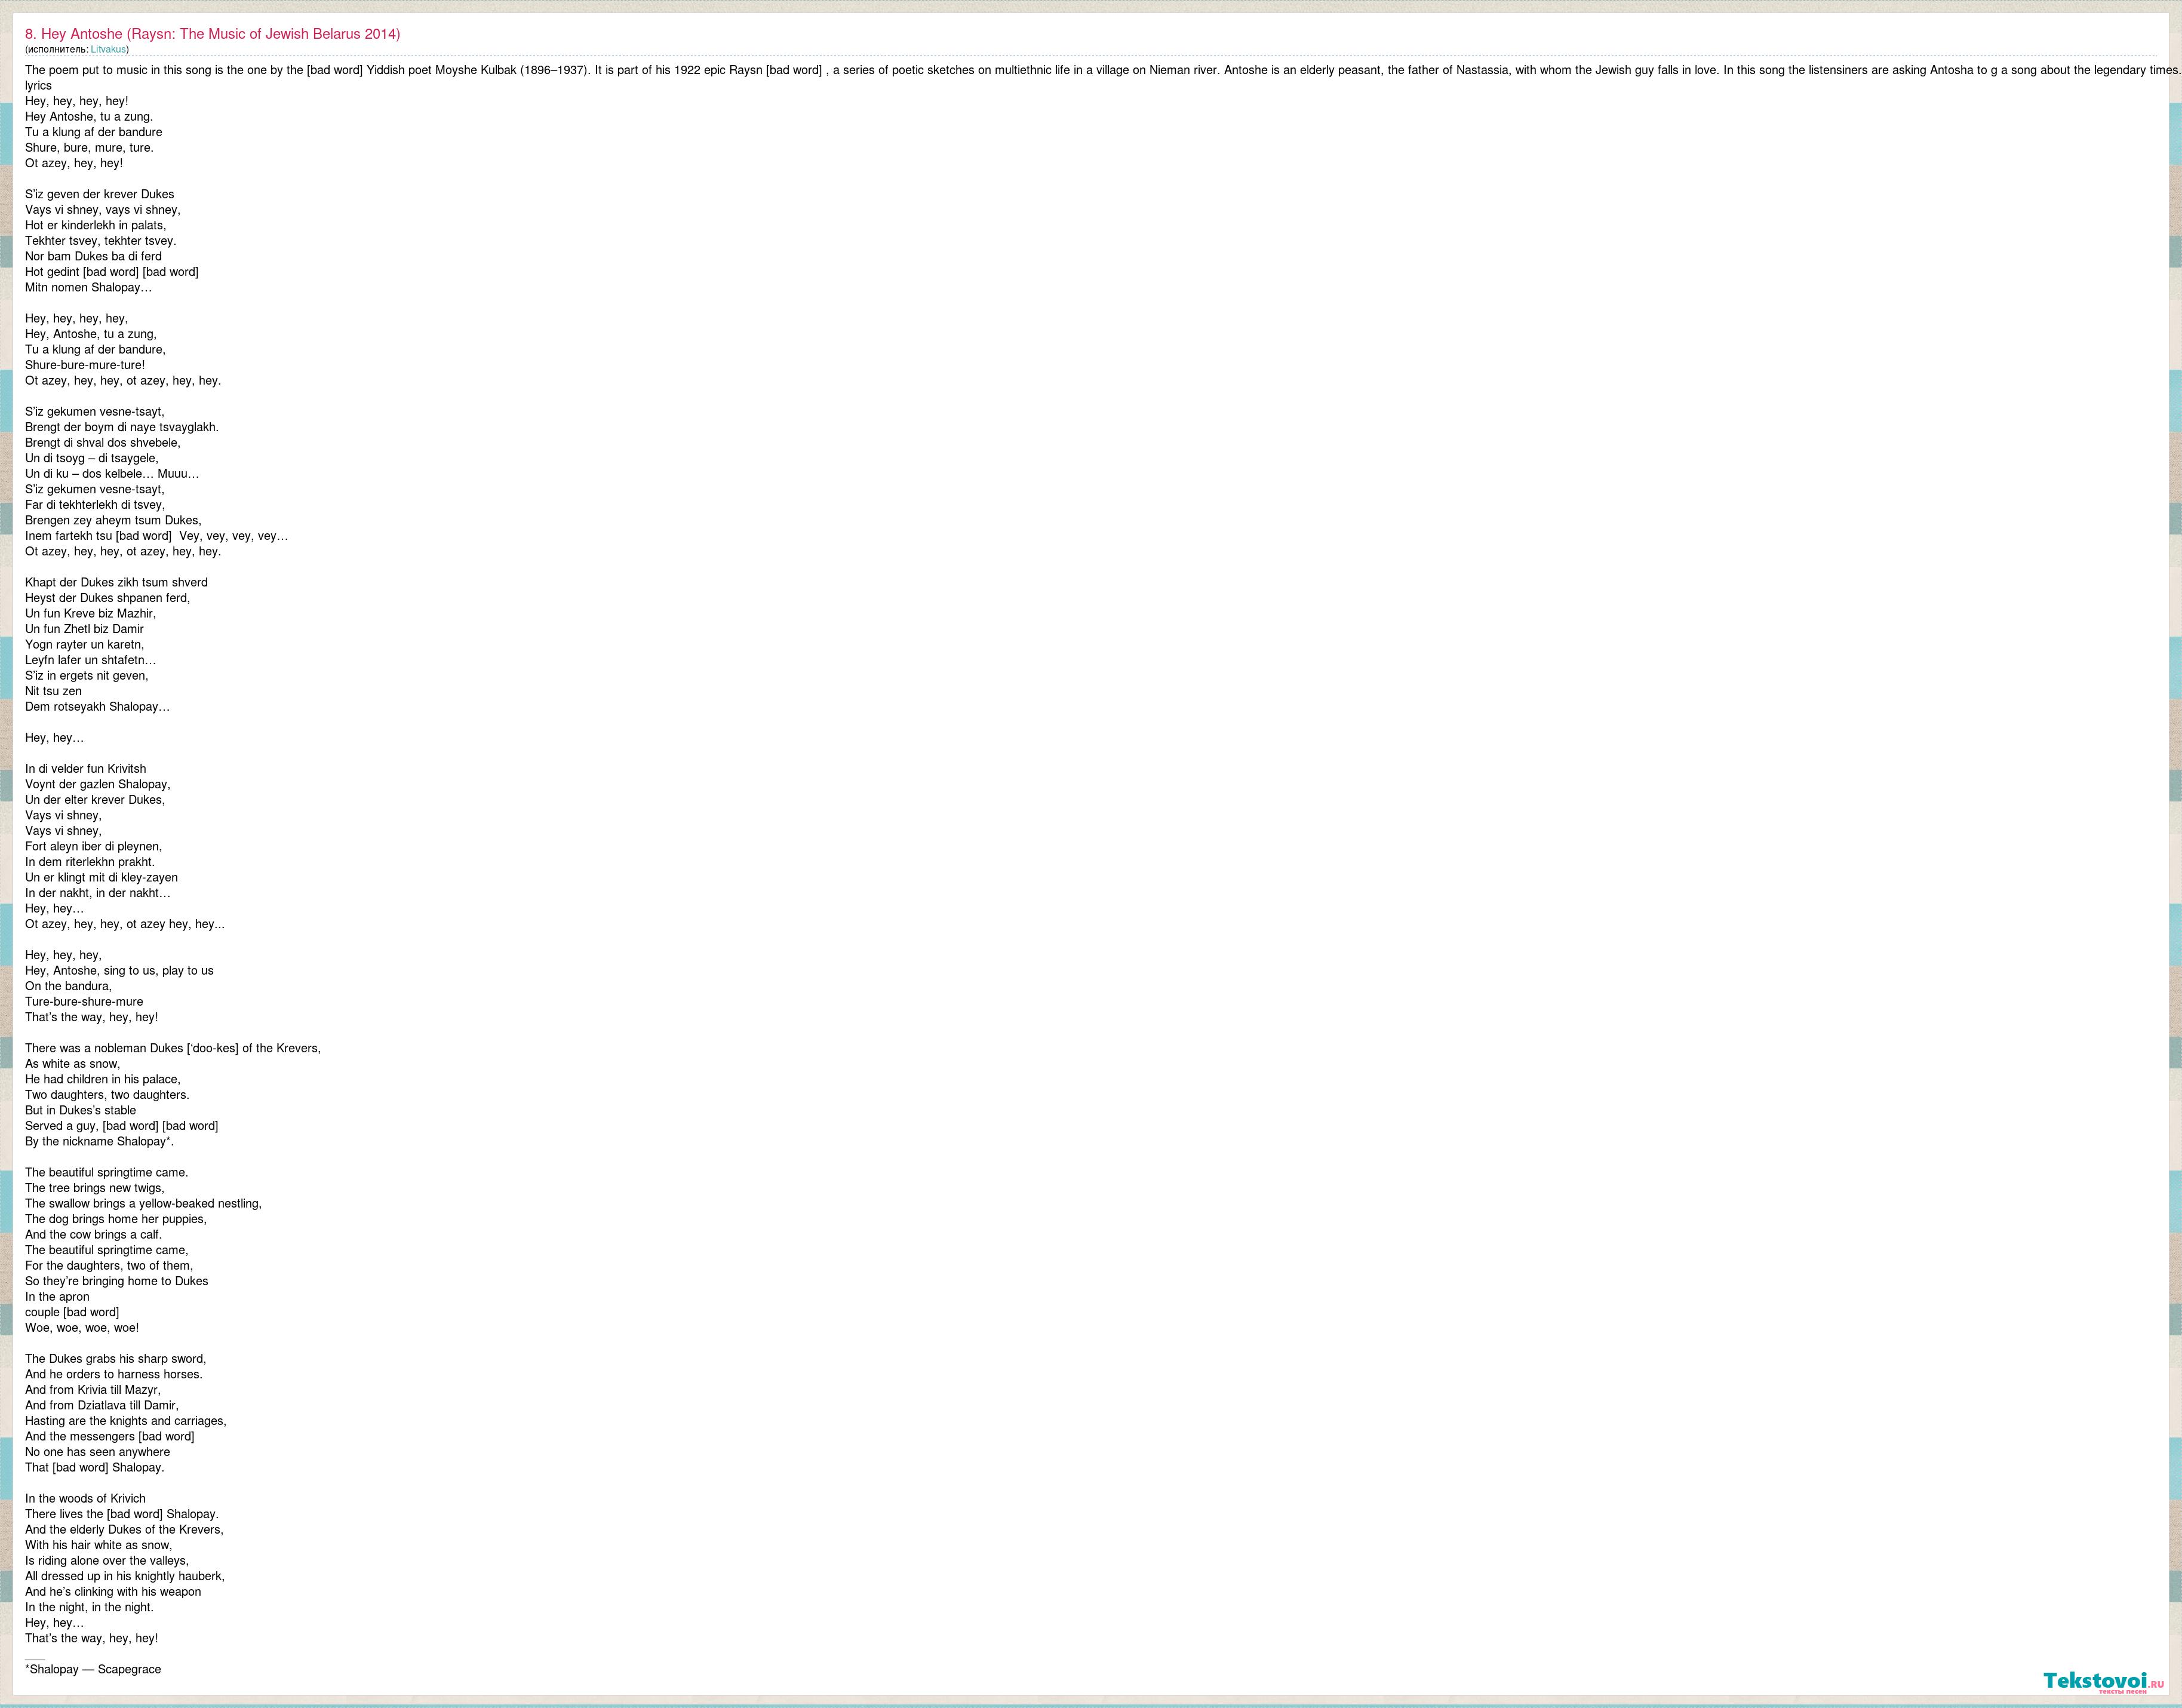Click the line 'Hey Antoshe, tu a zung.'
The height and width of the screenshot is (1708, 2182).
[x=89, y=117]
